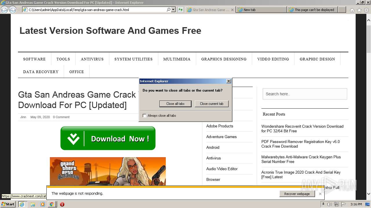Open the SOFTWARE menu item

(x=34, y=59)
